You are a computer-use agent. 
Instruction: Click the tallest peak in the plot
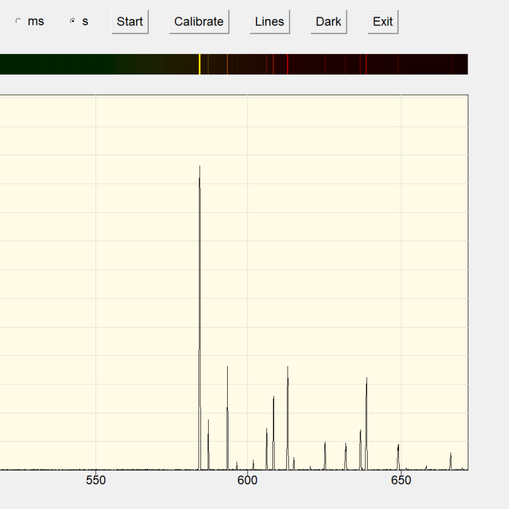[200, 317]
